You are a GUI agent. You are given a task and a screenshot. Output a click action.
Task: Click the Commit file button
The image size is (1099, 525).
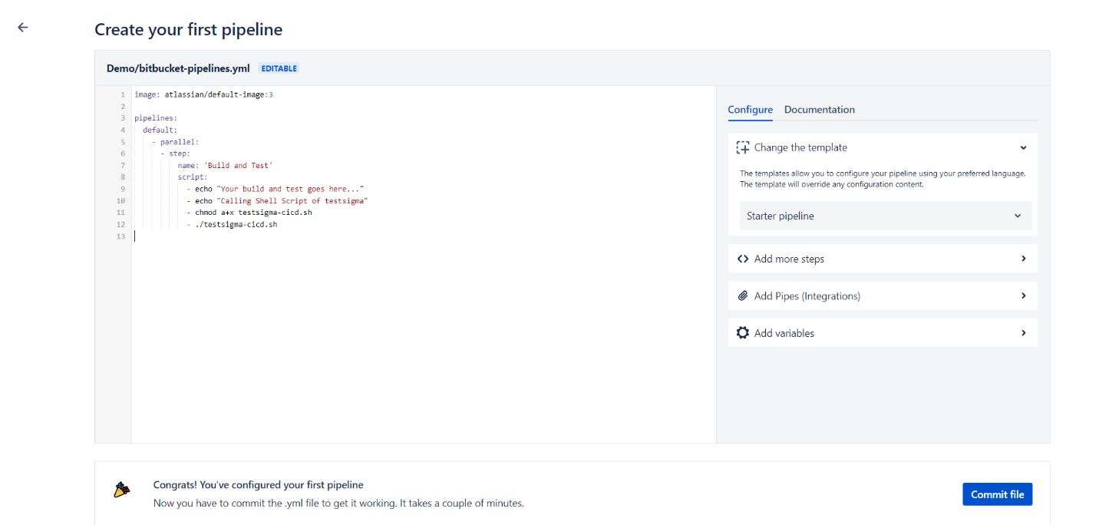point(997,494)
